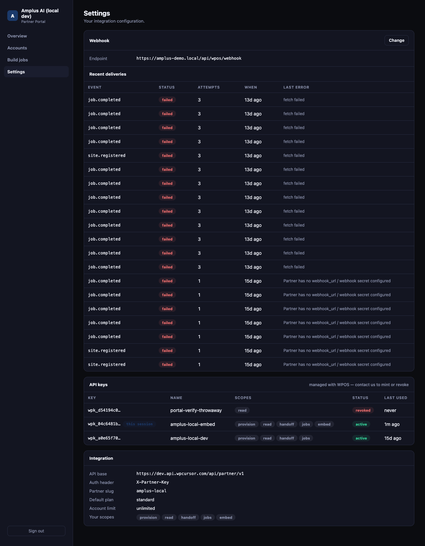
Task: Click fetch failed on 13d-ago site.registered row
Action: click(x=294, y=156)
